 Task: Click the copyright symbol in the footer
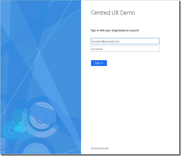(x=92, y=148)
